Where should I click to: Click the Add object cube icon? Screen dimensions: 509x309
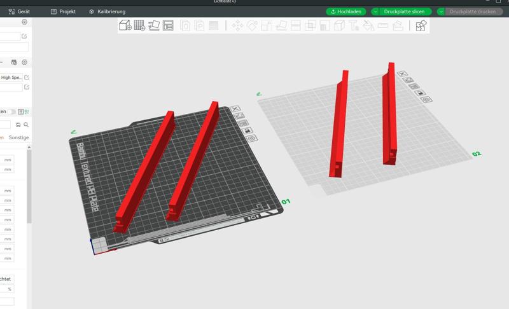click(x=125, y=25)
